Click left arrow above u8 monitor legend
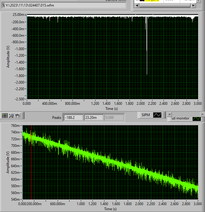This screenshot has width=205, height=212. coord(169,115)
